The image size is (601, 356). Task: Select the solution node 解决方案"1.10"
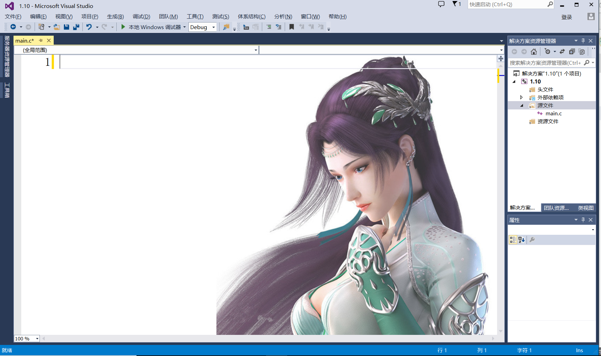click(551, 73)
